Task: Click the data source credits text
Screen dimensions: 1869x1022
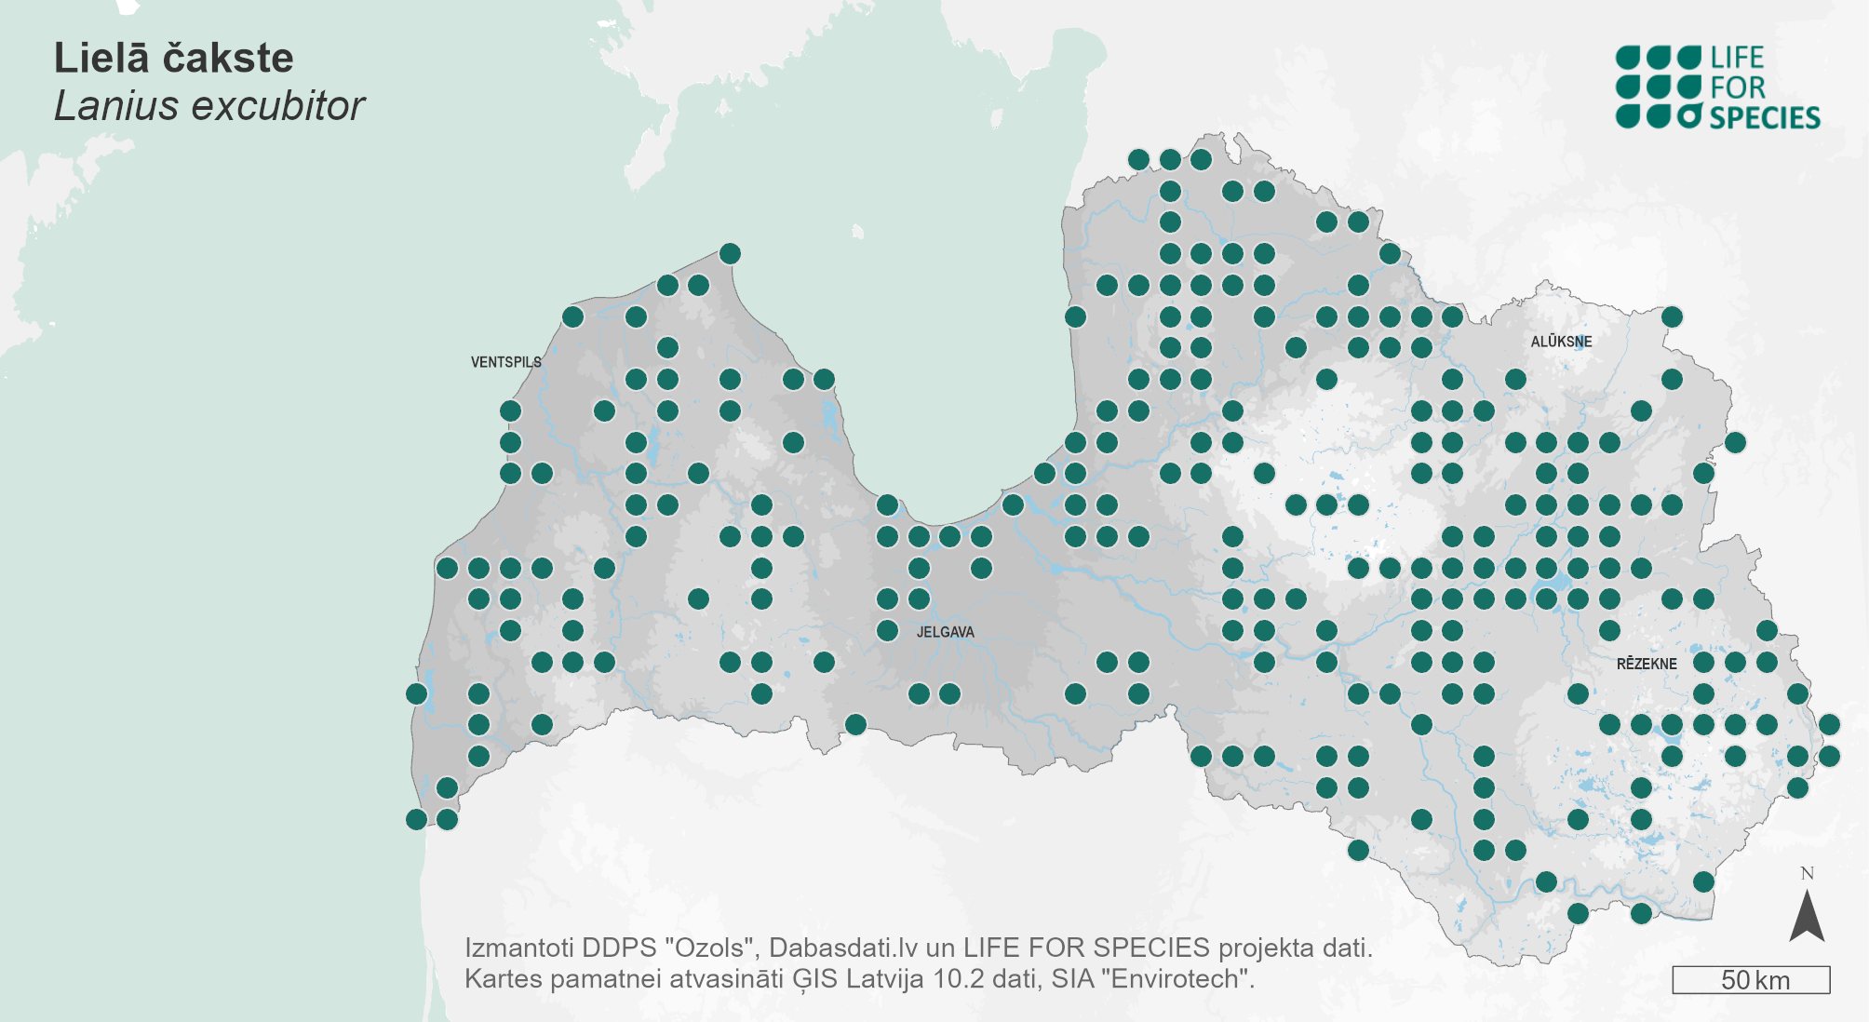Action: [918, 948]
